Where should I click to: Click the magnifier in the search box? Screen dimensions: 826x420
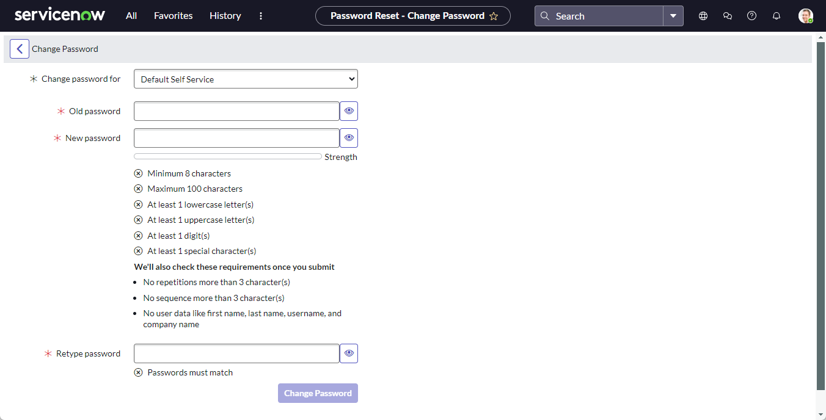point(544,16)
